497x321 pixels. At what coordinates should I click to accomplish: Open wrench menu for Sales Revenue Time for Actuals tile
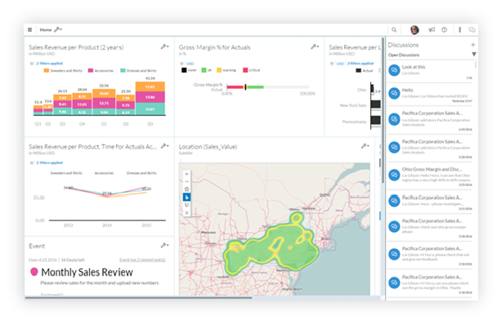[164, 146]
